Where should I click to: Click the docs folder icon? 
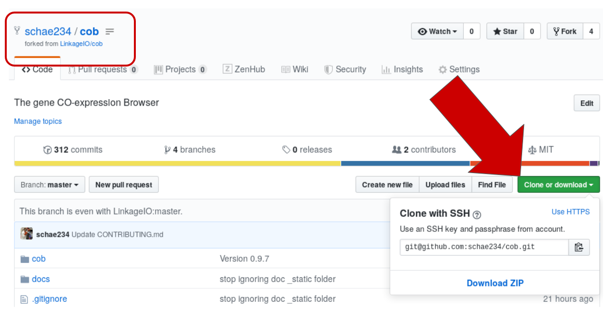pos(25,280)
